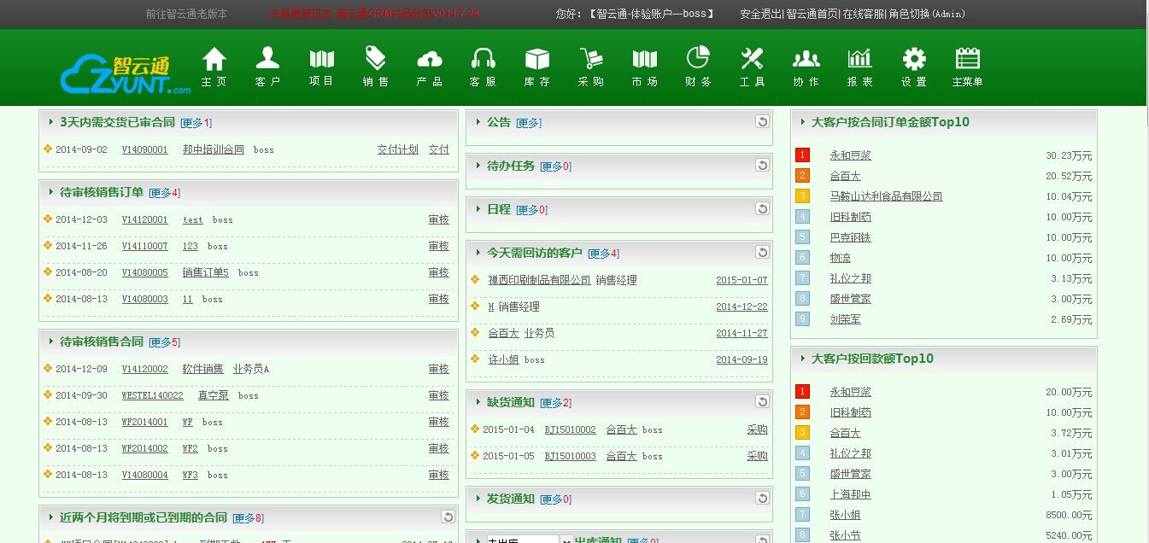
Task: Collapse the 3天内需交货已审合同 section triangle
Action: coord(51,122)
